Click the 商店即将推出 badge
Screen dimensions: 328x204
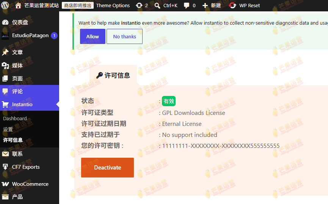tap(78, 5)
